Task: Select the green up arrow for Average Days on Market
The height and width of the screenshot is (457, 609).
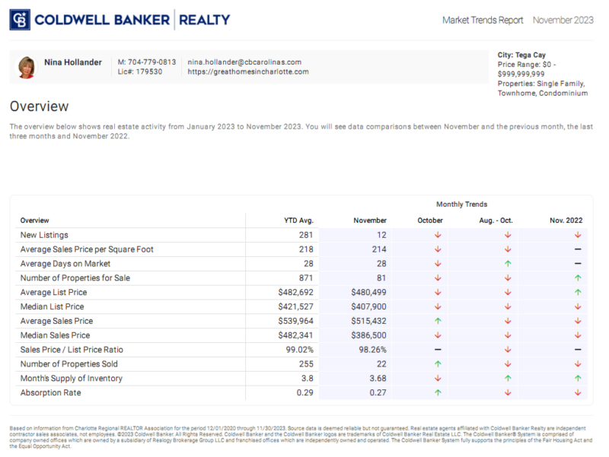Action: point(506,264)
